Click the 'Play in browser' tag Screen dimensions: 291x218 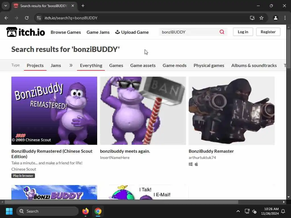coord(23,176)
